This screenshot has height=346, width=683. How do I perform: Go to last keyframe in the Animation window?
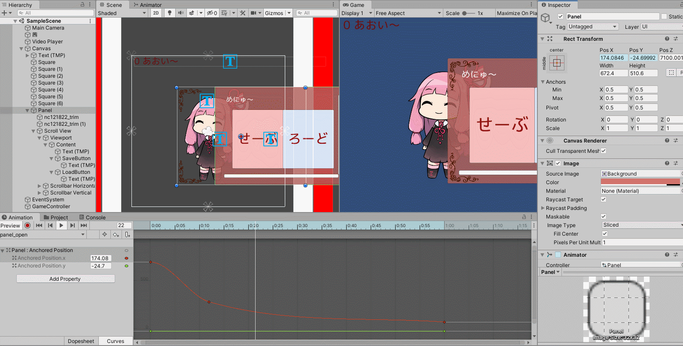(84, 225)
